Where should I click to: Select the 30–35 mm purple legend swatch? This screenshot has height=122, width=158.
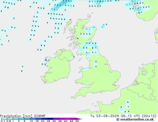[x=56, y=119]
